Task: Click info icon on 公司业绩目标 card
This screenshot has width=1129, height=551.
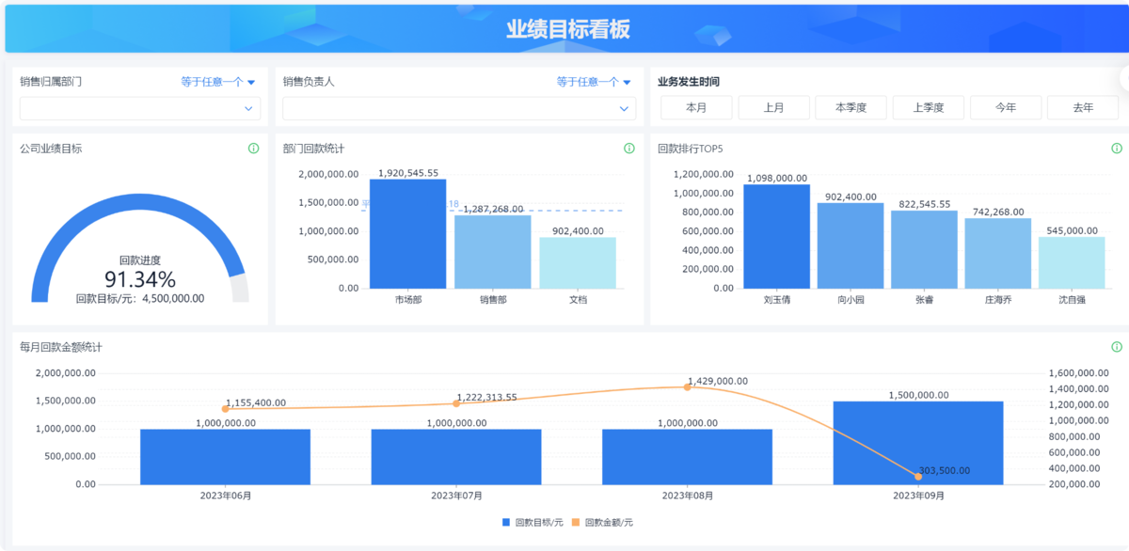Action: pyautogui.click(x=253, y=149)
